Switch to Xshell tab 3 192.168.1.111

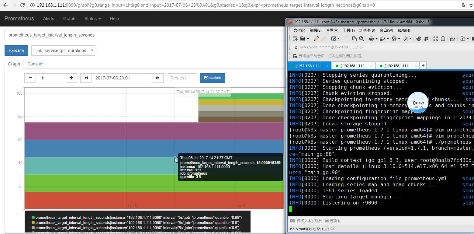click(398, 66)
